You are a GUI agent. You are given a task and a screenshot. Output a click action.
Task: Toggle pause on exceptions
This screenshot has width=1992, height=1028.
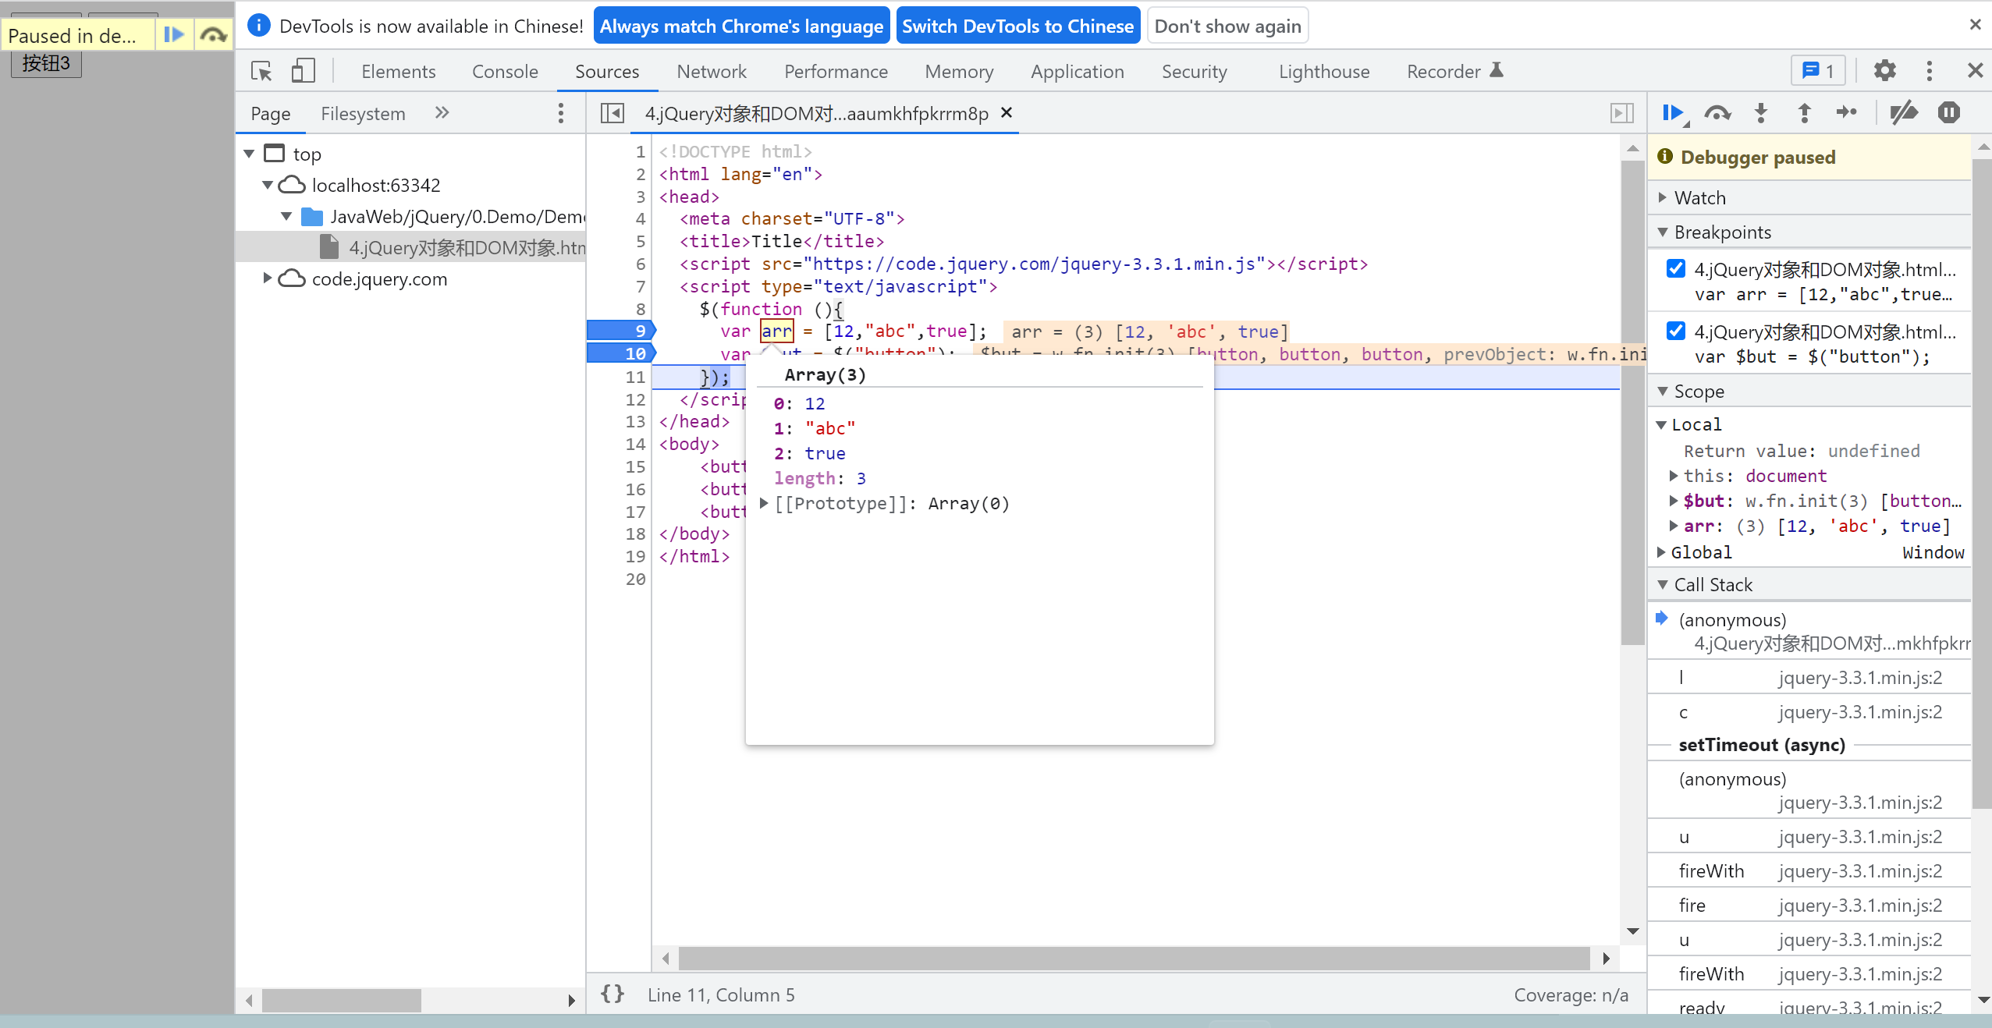coord(1948,113)
